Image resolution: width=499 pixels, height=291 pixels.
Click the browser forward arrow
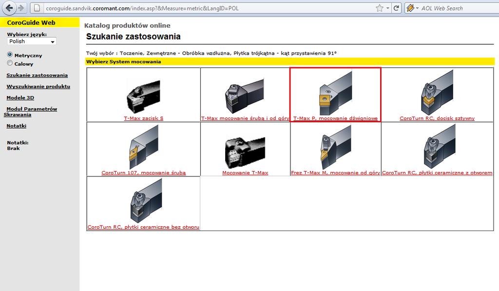[21, 8]
